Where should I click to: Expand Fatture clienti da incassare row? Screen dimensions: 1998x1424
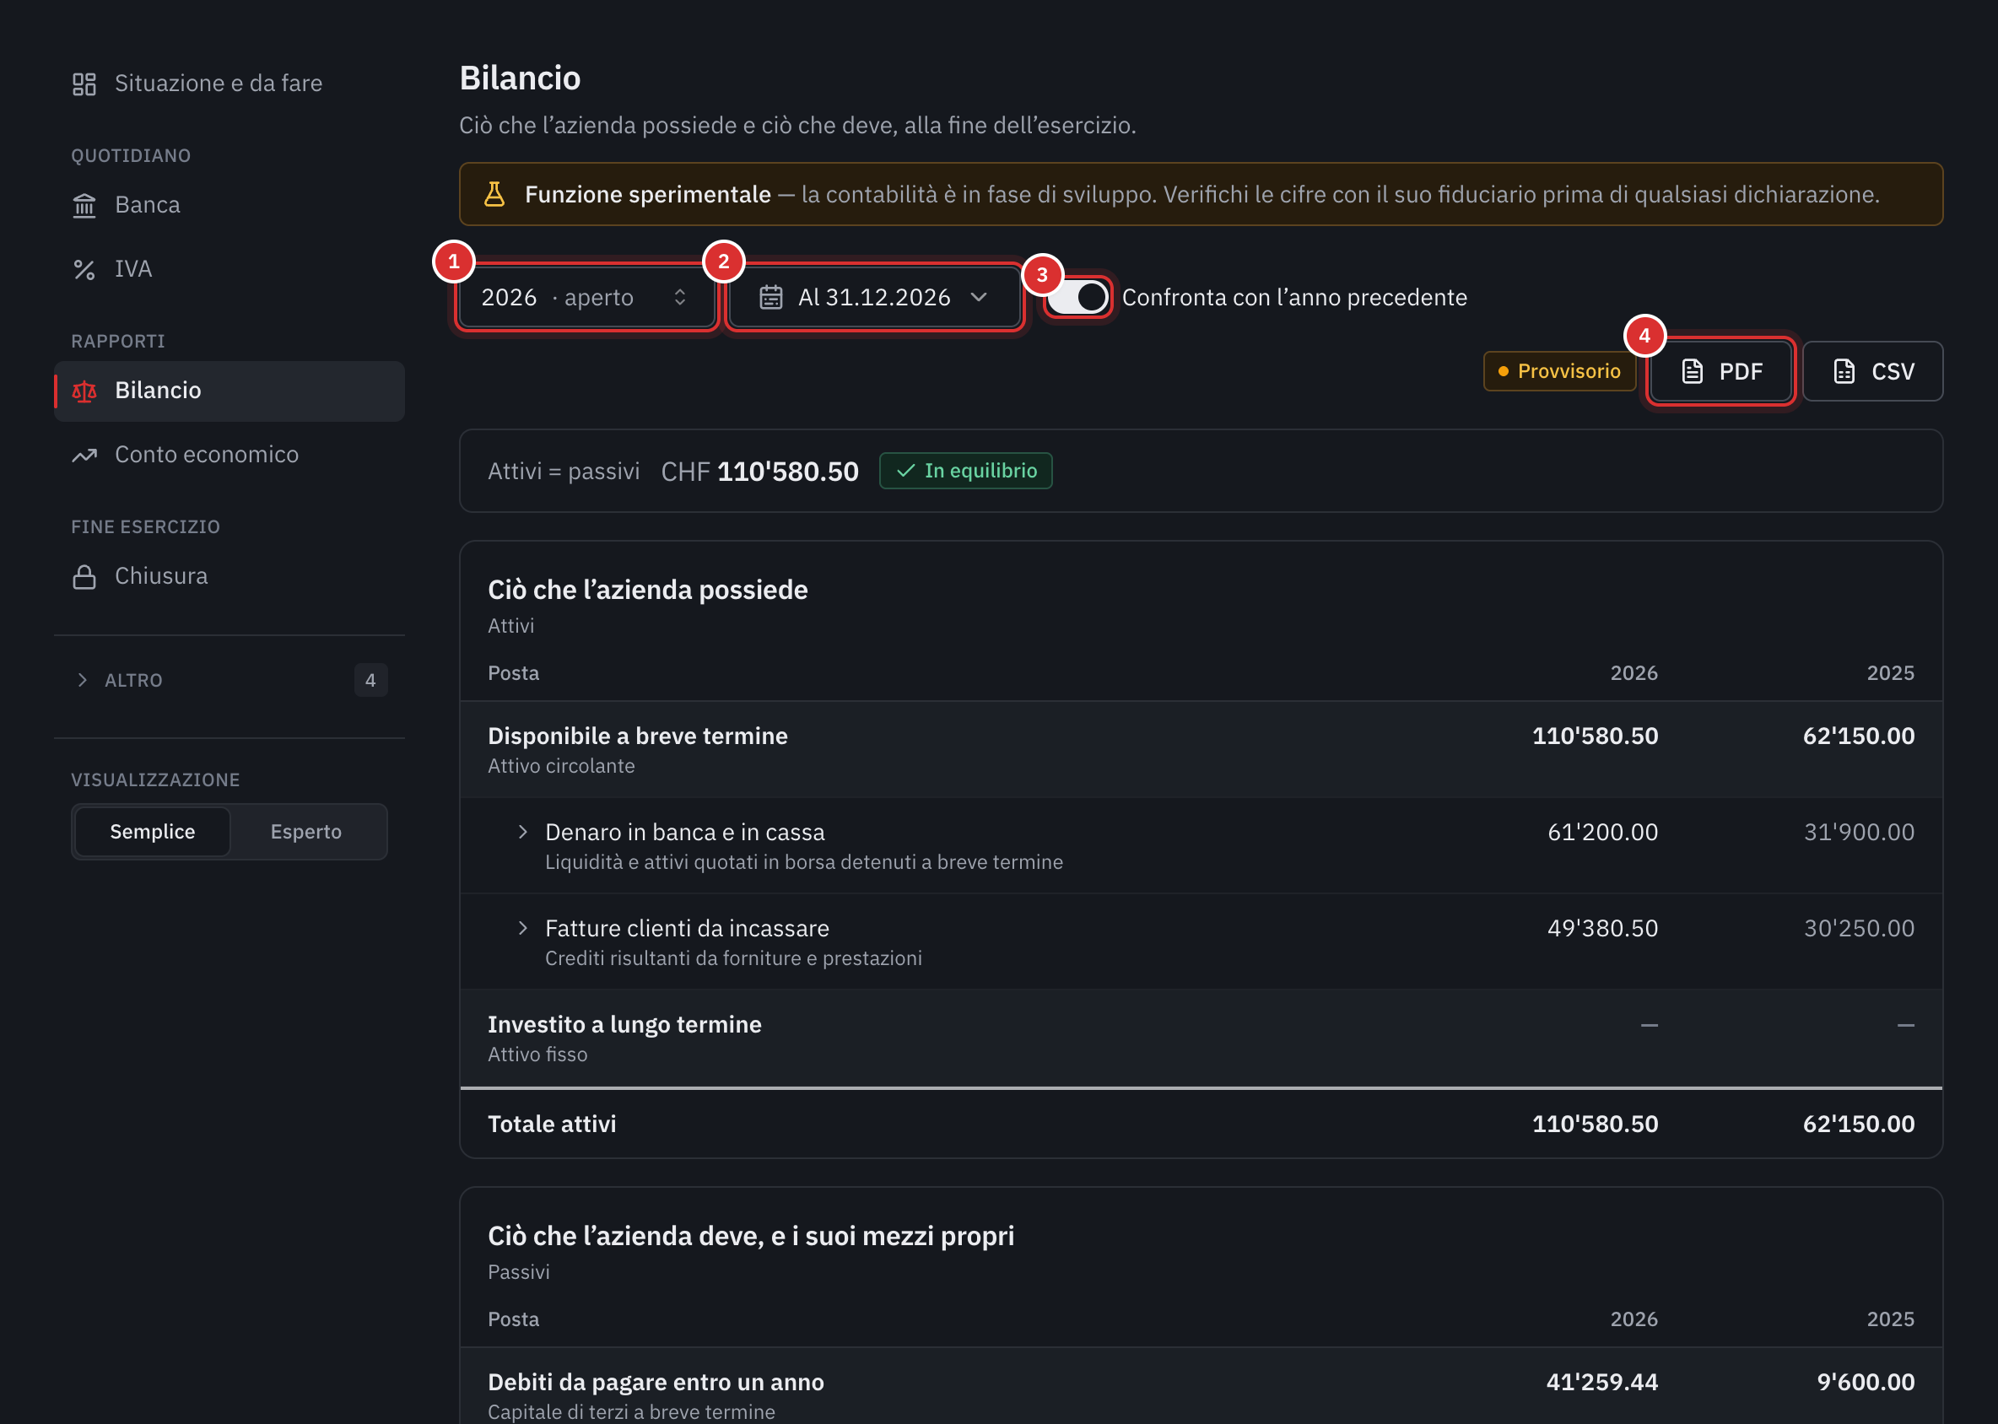click(x=523, y=928)
